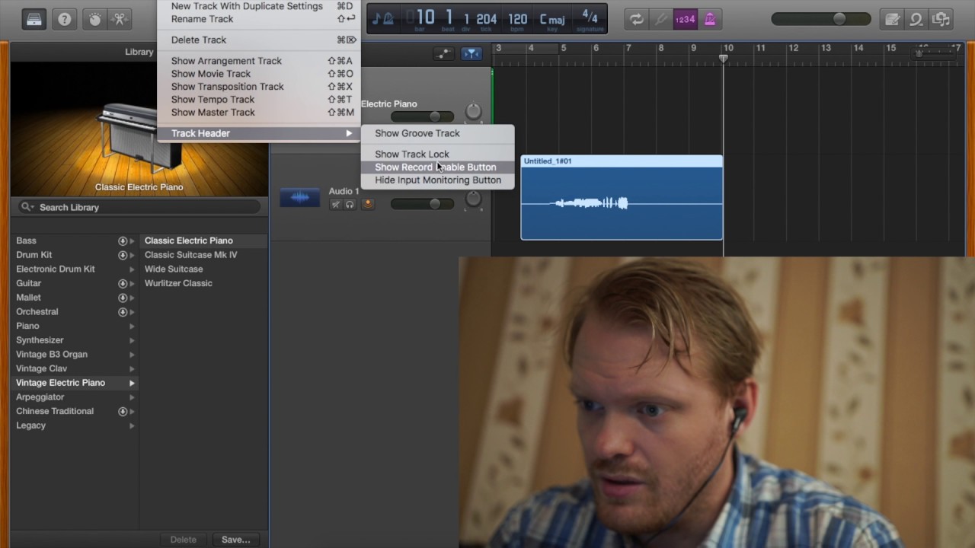The width and height of the screenshot is (975, 548).
Task: Click download icon next to Mallet
Action: [123, 298]
